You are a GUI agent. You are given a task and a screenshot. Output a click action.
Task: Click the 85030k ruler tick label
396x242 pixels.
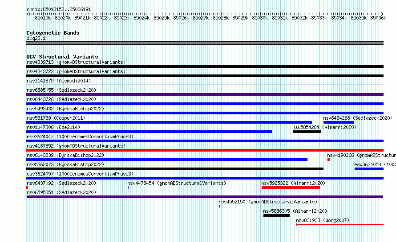(x=260, y=18)
